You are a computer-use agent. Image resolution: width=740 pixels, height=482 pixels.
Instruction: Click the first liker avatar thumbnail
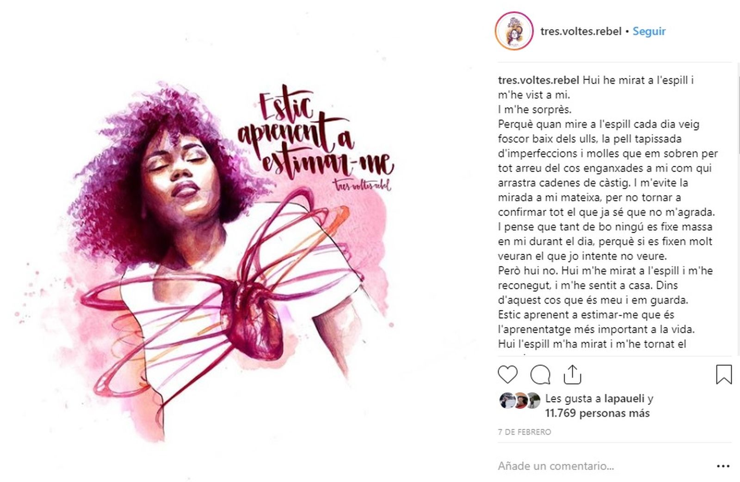[507, 400]
